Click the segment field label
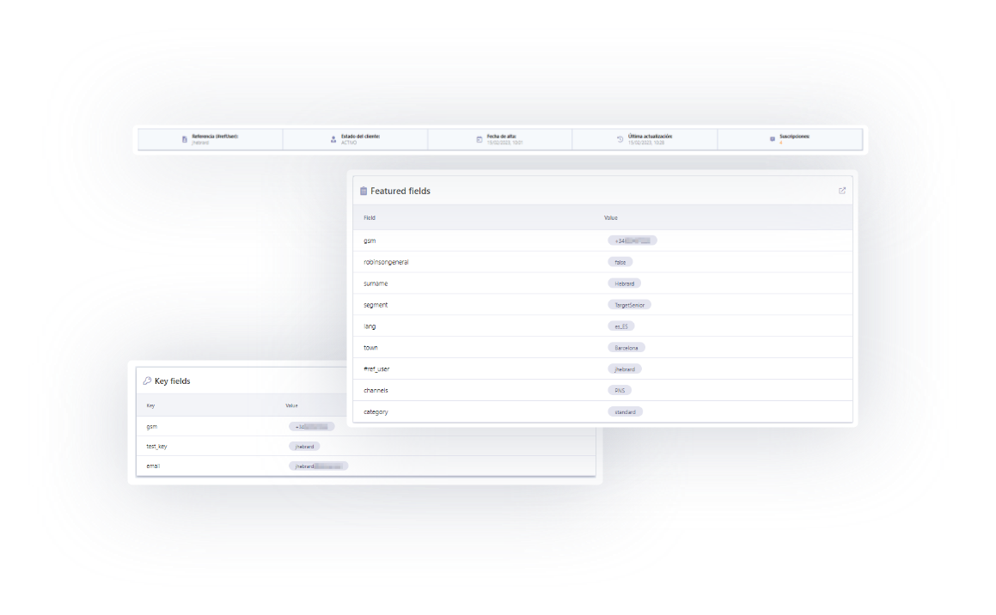 [x=376, y=304]
